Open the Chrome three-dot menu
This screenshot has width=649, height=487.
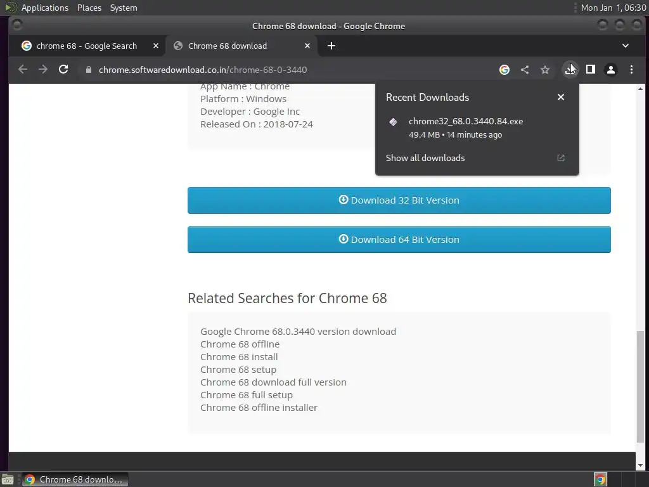631,70
